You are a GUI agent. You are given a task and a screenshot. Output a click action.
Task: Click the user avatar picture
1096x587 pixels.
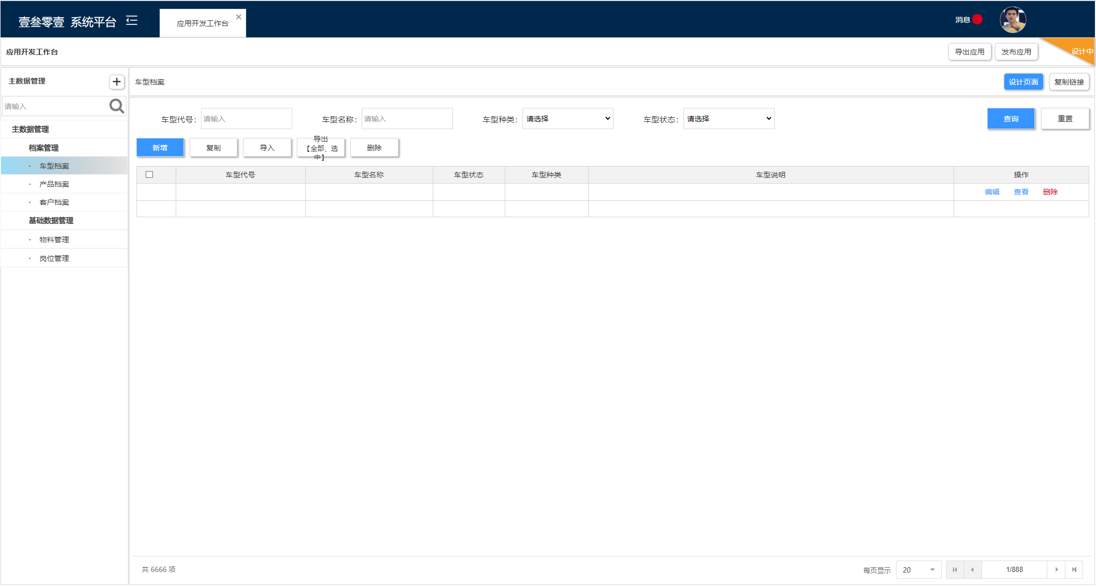1013,20
